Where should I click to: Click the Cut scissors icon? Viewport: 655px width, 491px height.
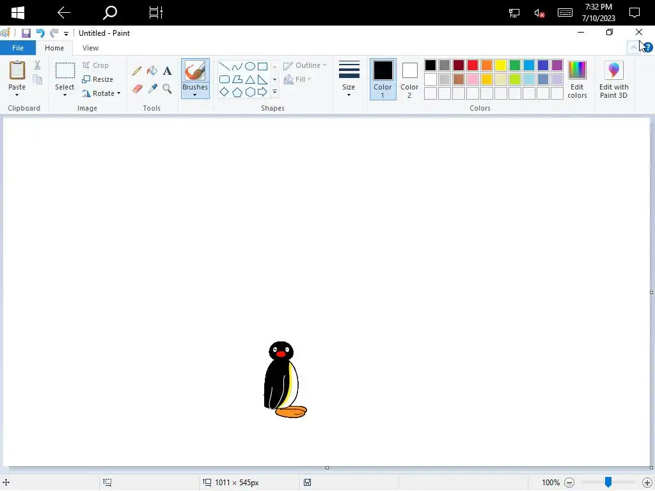pos(37,65)
